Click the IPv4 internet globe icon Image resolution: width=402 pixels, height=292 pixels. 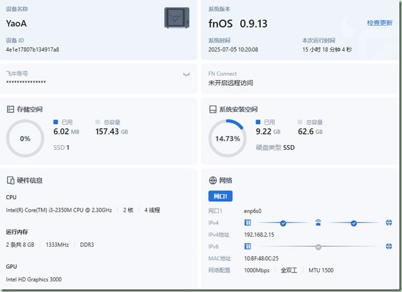(389, 222)
